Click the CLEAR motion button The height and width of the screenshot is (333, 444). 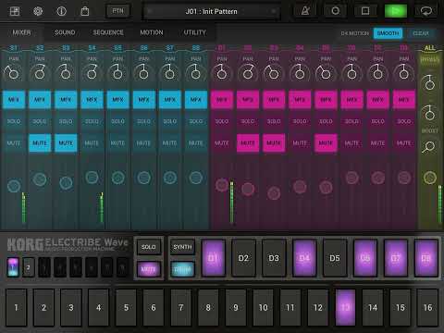coord(421,33)
